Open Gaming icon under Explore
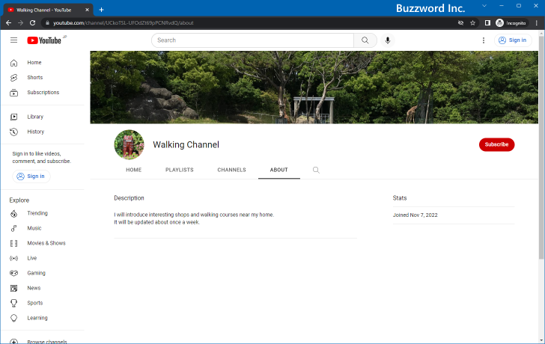The width and height of the screenshot is (545, 344). [13, 273]
